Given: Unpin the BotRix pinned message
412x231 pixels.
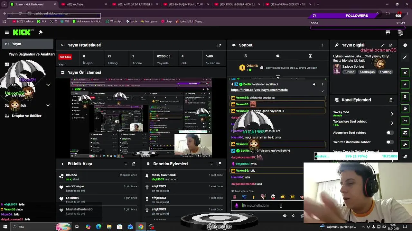Looking at the screenshot, I should tap(314, 84).
